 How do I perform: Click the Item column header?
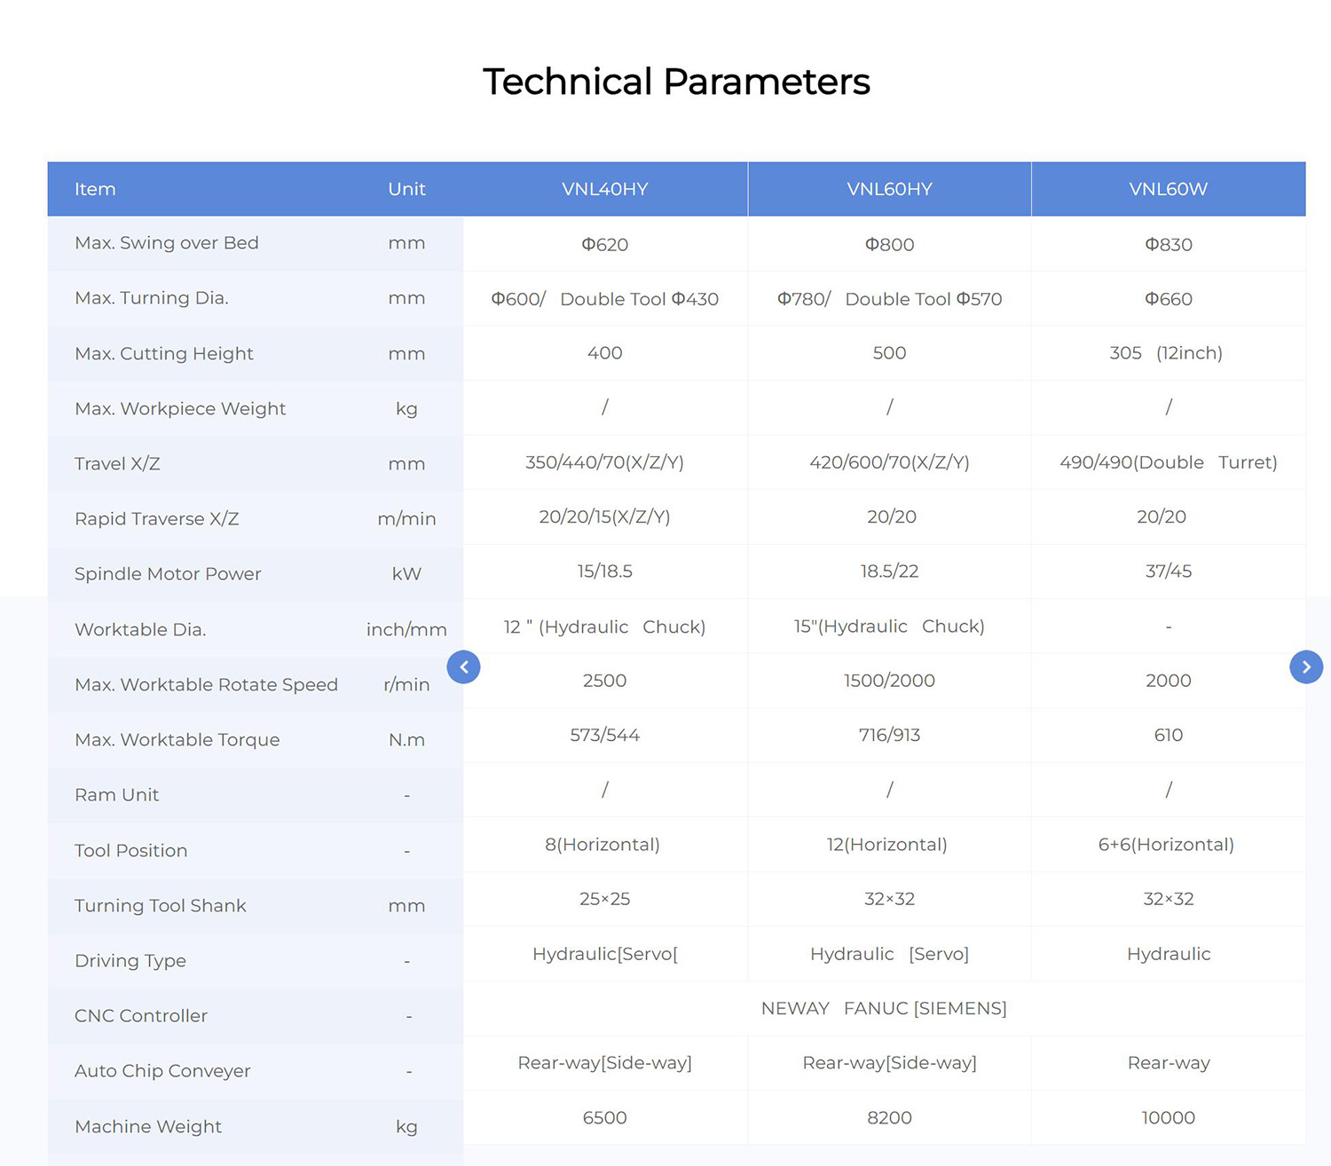(x=95, y=189)
